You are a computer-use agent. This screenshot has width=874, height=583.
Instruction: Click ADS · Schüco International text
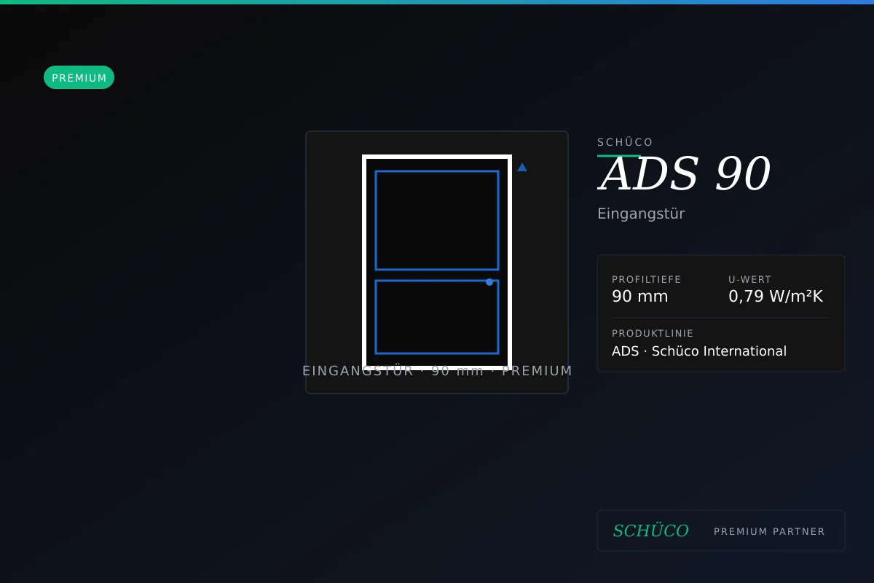[699, 351]
